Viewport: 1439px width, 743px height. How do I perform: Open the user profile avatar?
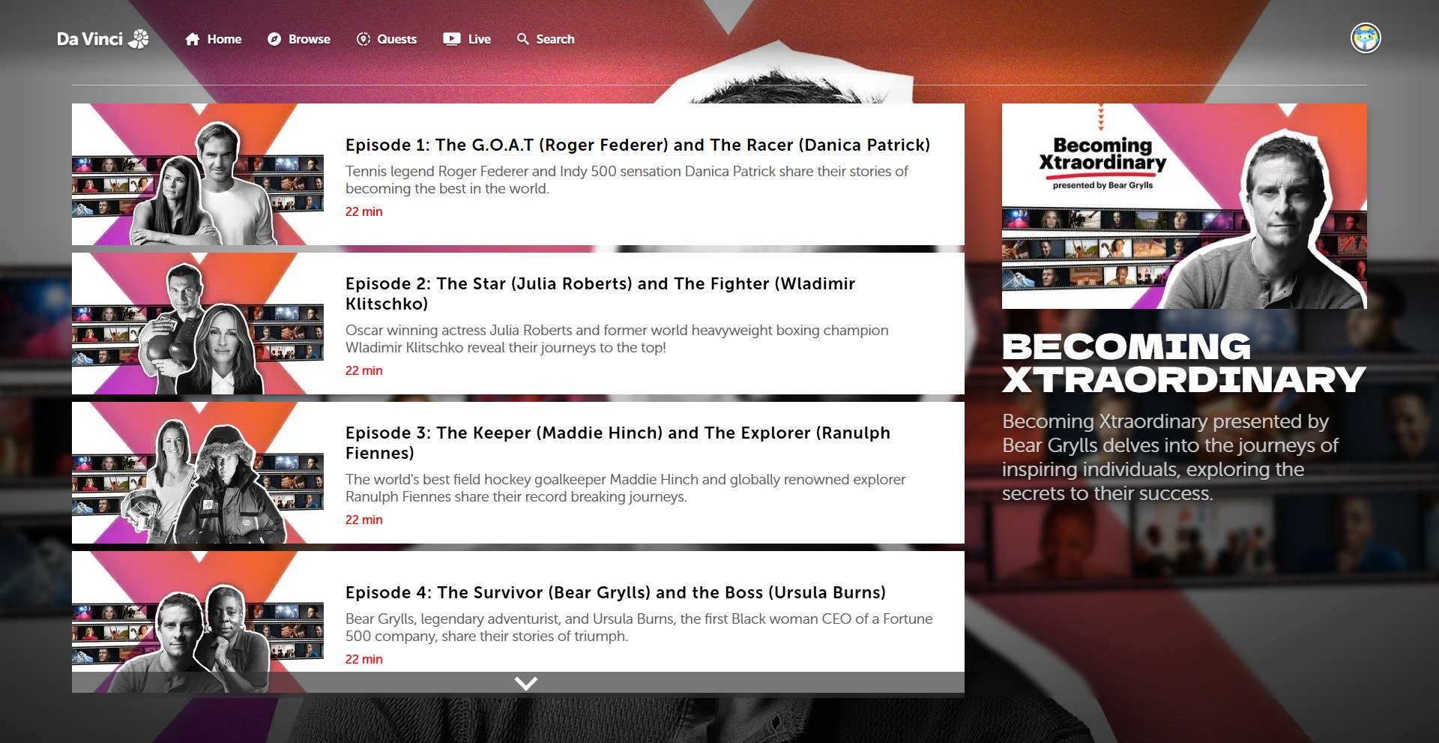point(1365,38)
